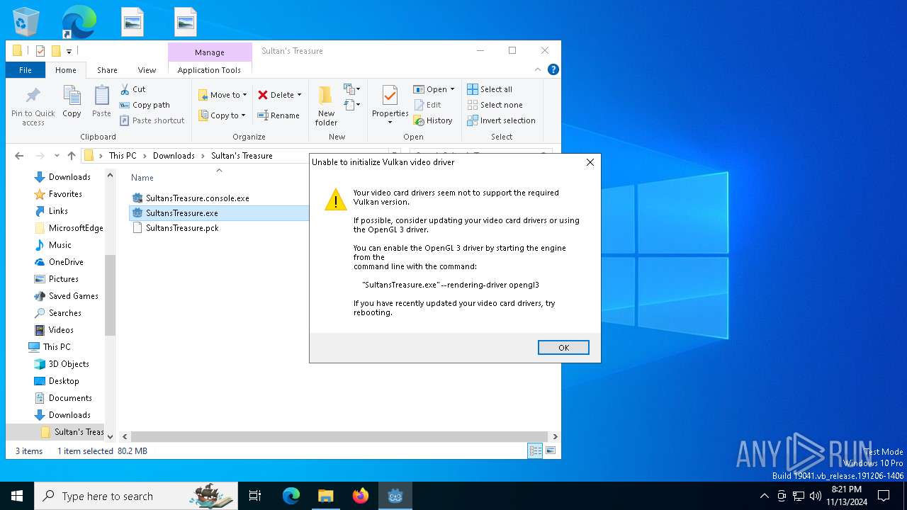The width and height of the screenshot is (907, 510).
Task: Expand Properties dropdown arrow
Action: pyautogui.click(x=390, y=123)
